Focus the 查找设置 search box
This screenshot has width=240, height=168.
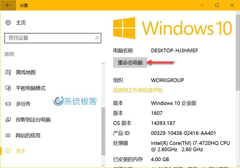click(53, 38)
